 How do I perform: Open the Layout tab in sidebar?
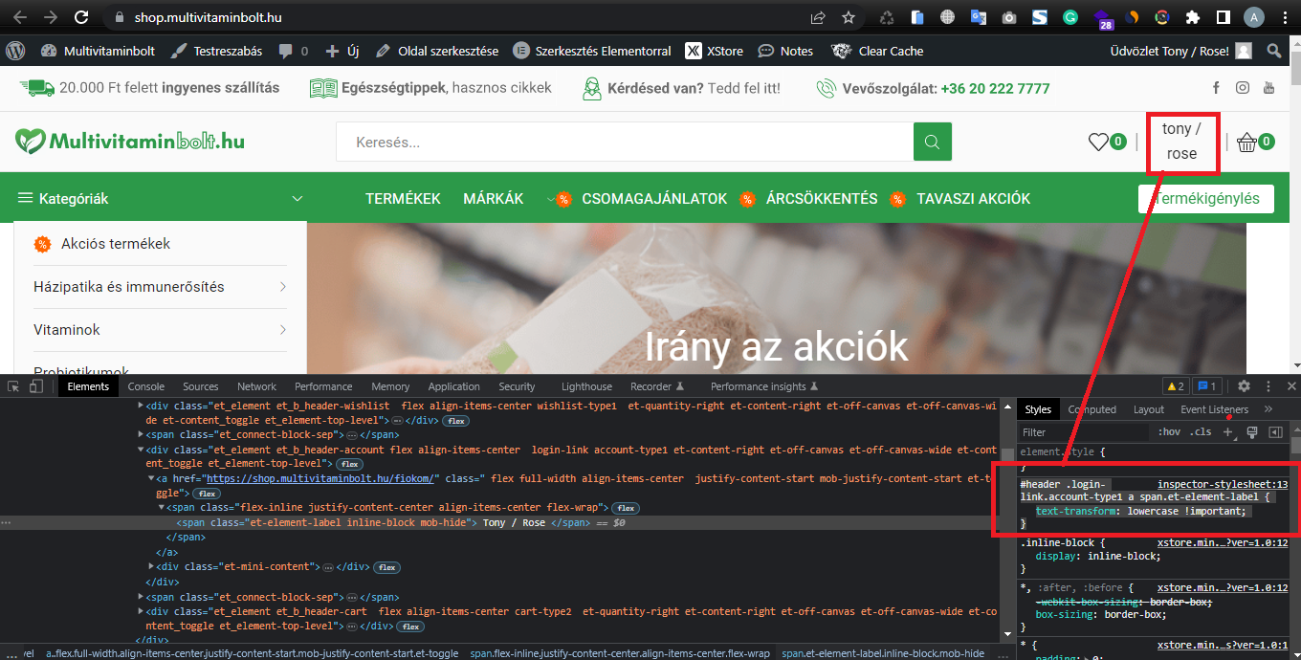1149,409
